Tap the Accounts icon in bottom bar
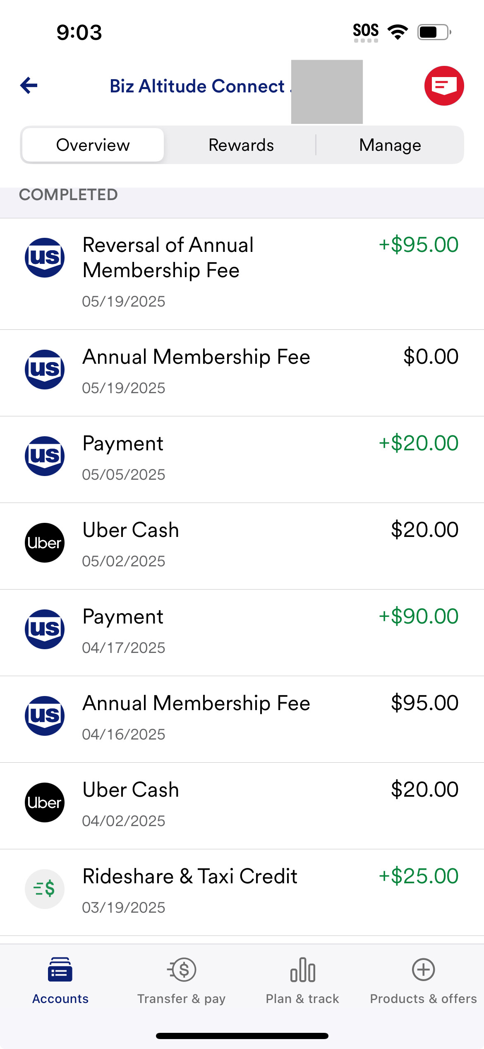Image resolution: width=484 pixels, height=1049 pixels. [60, 969]
